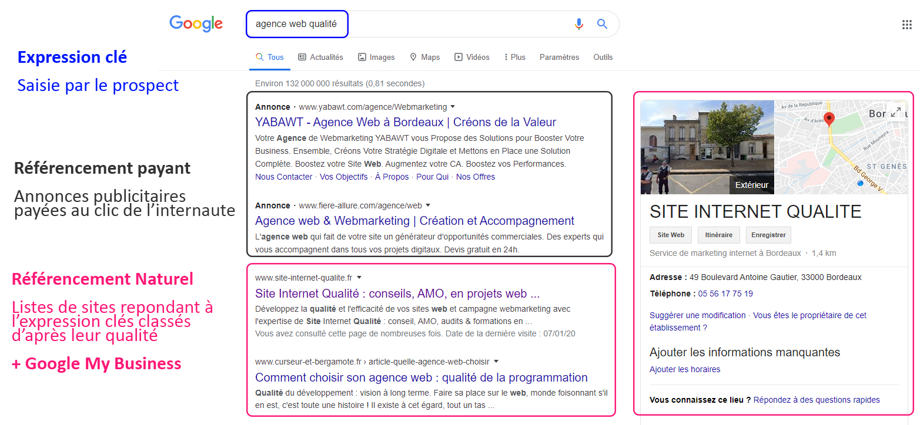Open the Plus menu
This screenshot has width=920, height=425.
click(515, 57)
